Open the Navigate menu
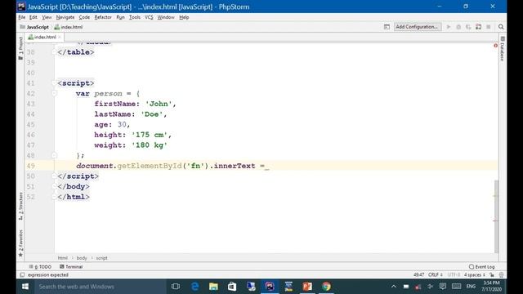 pyautogui.click(x=65, y=17)
